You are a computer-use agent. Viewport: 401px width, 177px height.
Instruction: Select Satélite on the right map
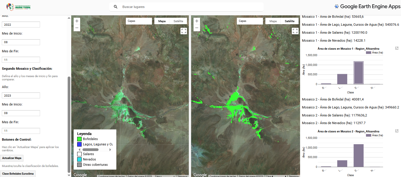pos(289,21)
